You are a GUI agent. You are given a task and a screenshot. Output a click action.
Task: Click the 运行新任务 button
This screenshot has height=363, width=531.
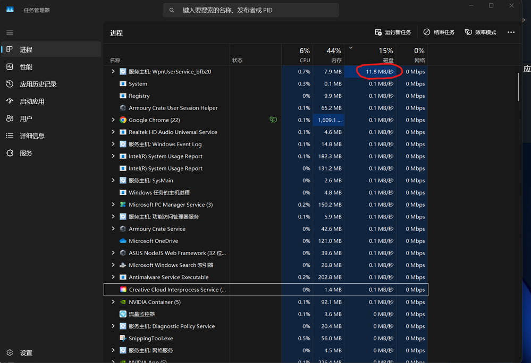393,32
